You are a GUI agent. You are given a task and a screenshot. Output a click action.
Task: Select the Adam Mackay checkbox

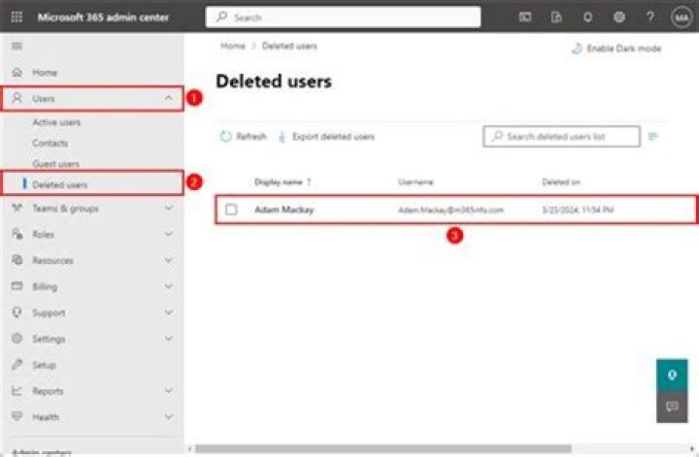point(231,210)
